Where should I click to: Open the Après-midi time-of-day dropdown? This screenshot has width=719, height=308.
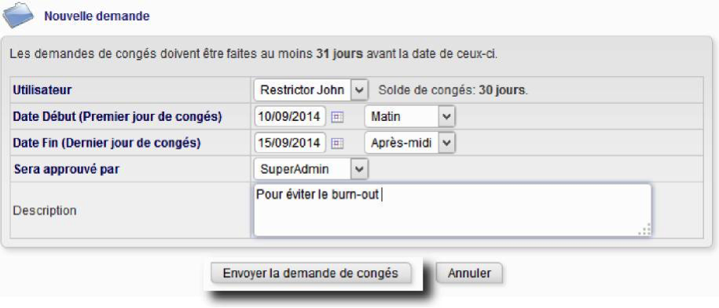tap(410, 144)
